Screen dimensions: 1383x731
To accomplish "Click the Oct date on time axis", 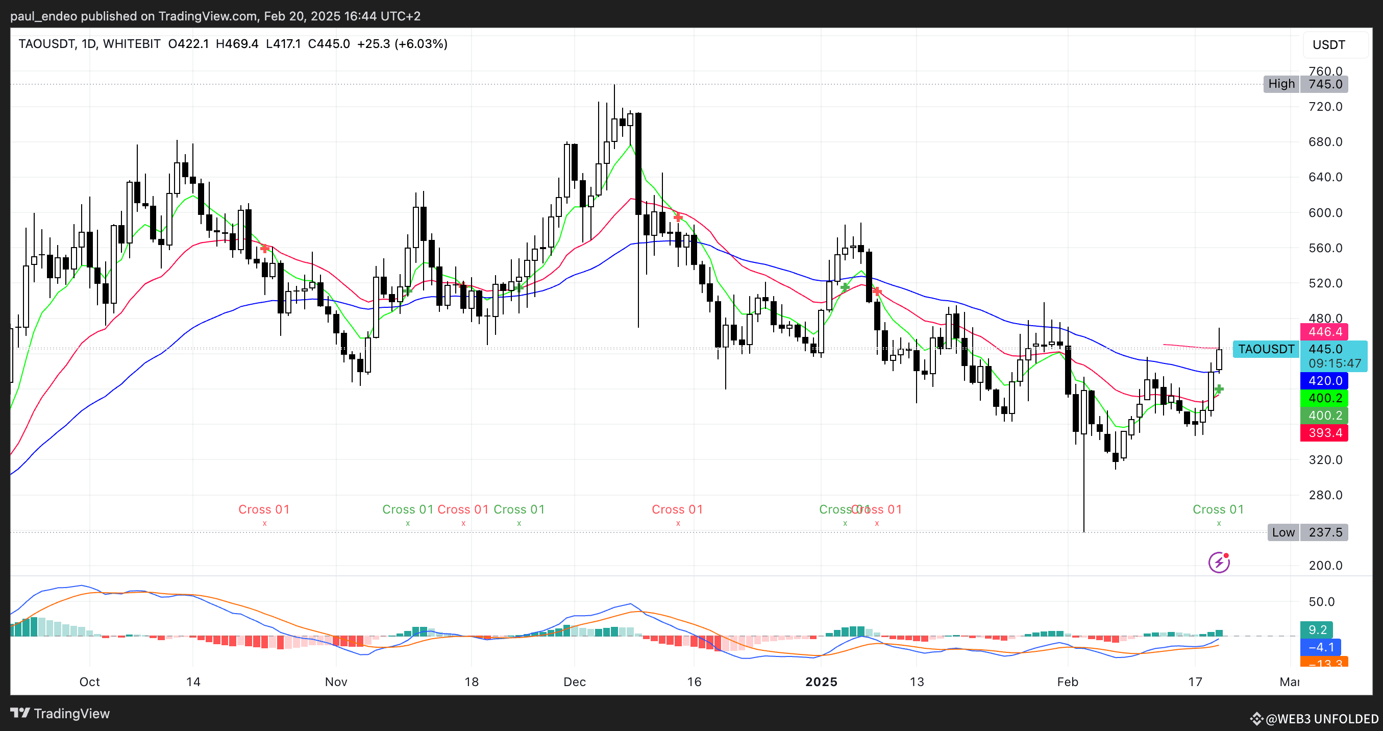I will (90, 681).
